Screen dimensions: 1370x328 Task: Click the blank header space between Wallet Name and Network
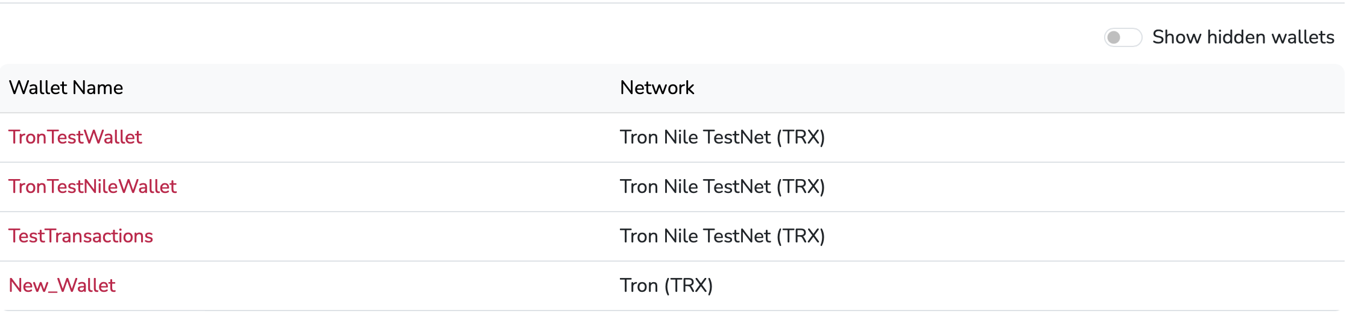362,88
